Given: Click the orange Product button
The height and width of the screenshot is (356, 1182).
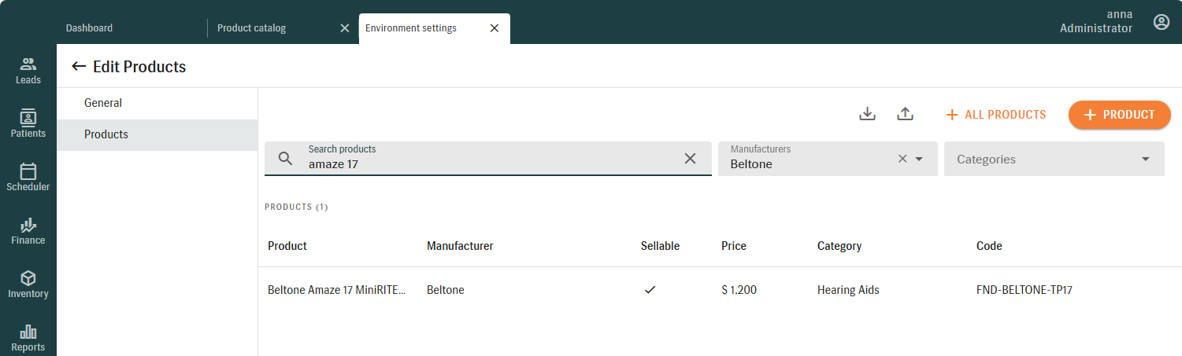Looking at the screenshot, I should coord(1119,115).
